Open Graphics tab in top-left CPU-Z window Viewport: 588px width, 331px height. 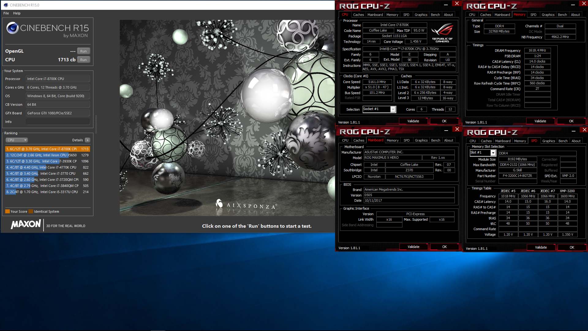point(421,15)
